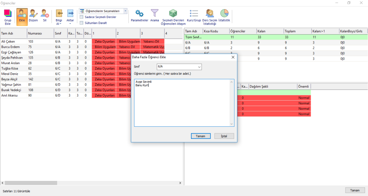Open the Düzen edit-student tool
368x196 pixels.
[33, 17]
